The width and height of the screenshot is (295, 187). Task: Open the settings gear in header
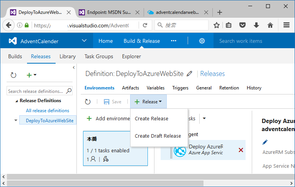pos(202,41)
